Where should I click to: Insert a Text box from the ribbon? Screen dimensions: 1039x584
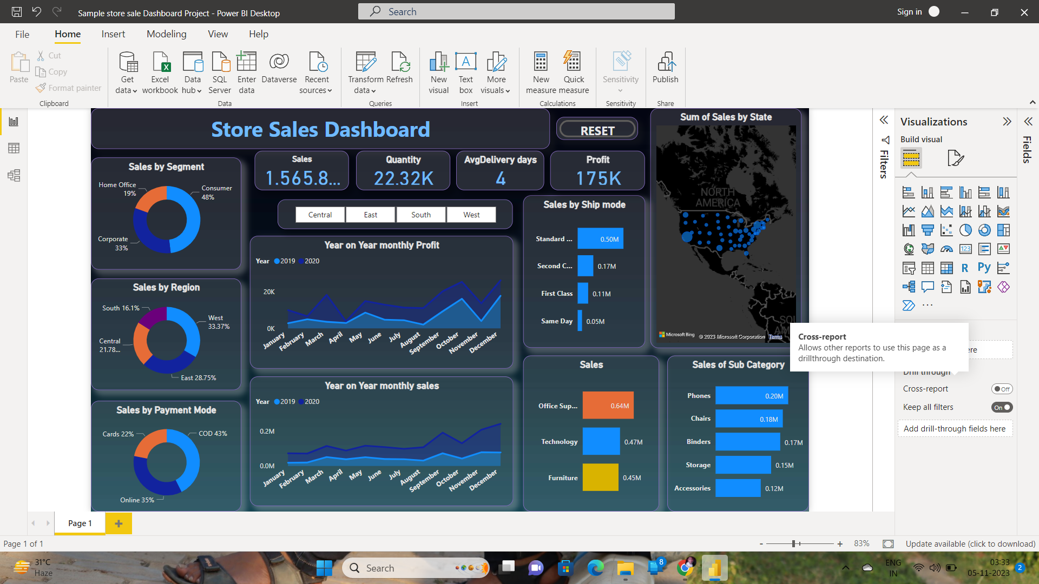tap(465, 71)
